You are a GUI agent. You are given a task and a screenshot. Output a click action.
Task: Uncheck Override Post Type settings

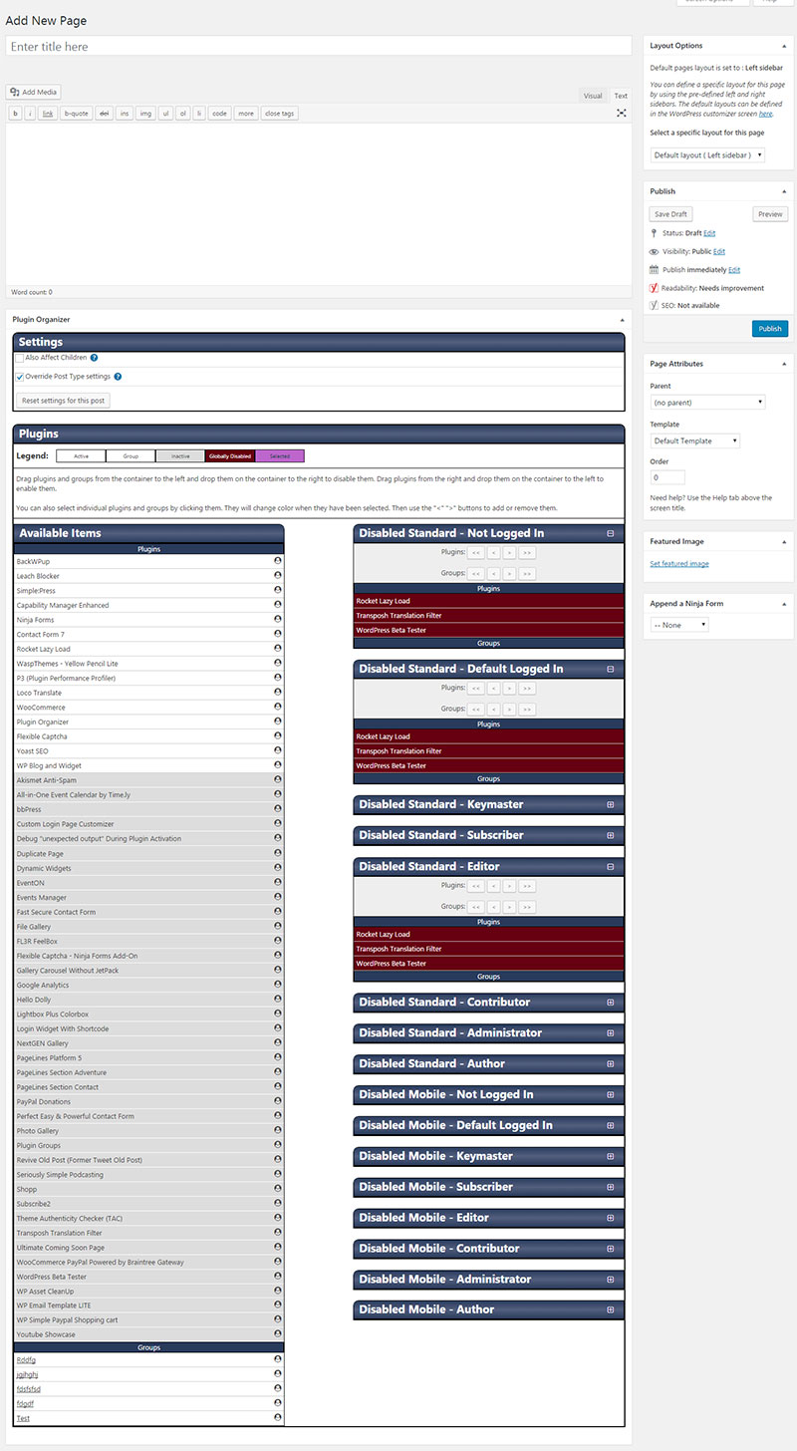[x=20, y=377]
